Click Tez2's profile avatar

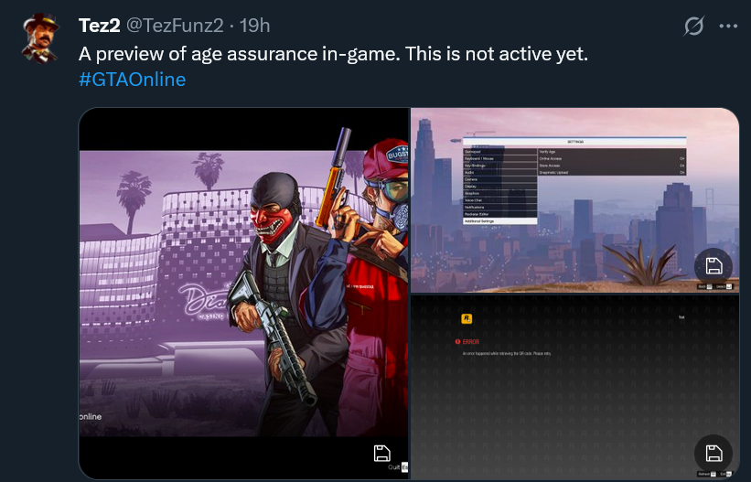click(41, 37)
